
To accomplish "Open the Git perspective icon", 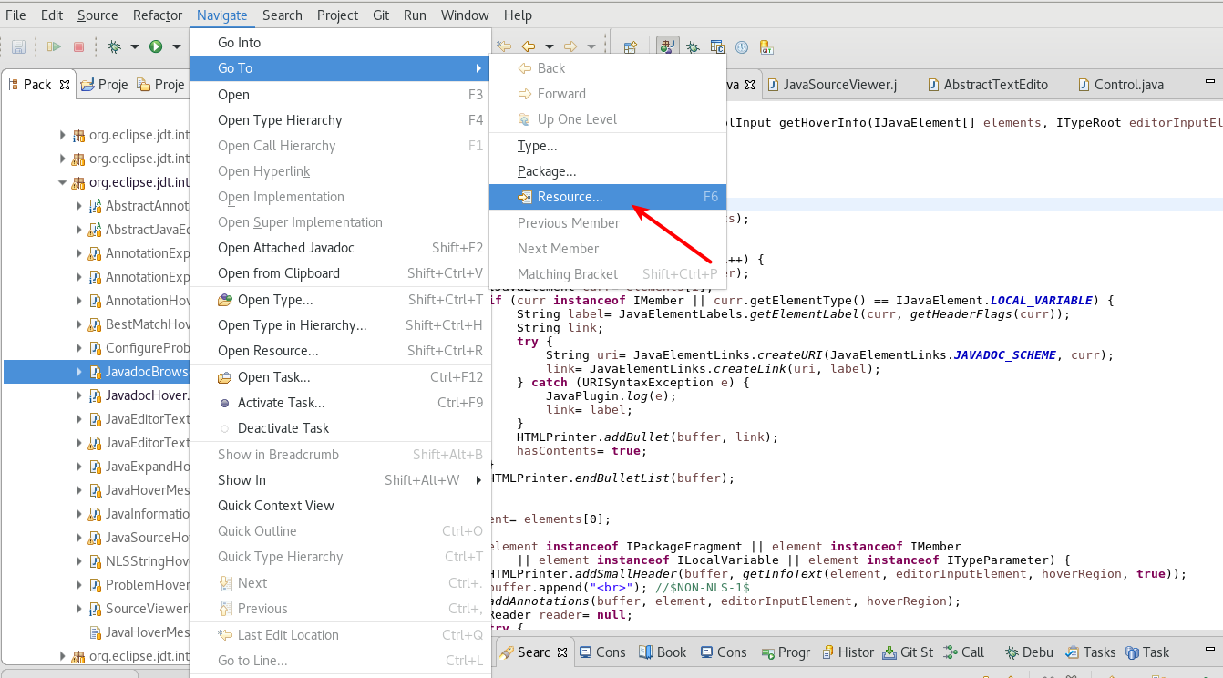I will point(766,47).
